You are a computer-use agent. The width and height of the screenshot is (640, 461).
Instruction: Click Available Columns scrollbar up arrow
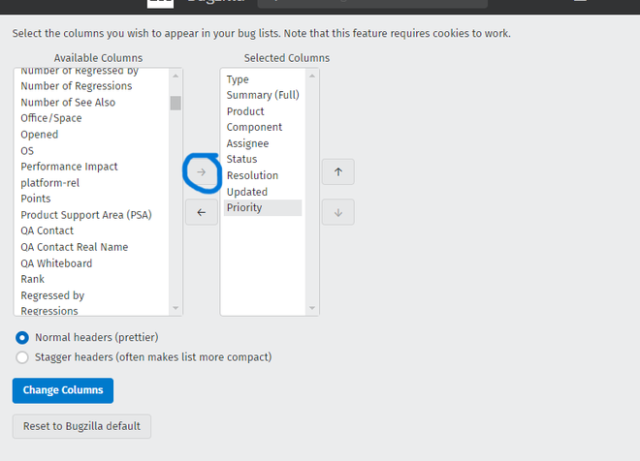pyautogui.click(x=176, y=76)
